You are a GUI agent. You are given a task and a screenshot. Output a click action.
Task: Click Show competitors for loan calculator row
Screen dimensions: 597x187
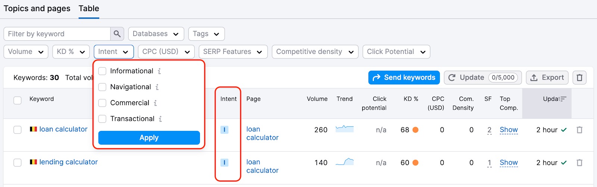click(509, 130)
